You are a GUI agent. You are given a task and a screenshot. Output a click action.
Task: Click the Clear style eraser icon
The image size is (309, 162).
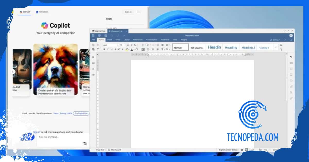pos(137,49)
